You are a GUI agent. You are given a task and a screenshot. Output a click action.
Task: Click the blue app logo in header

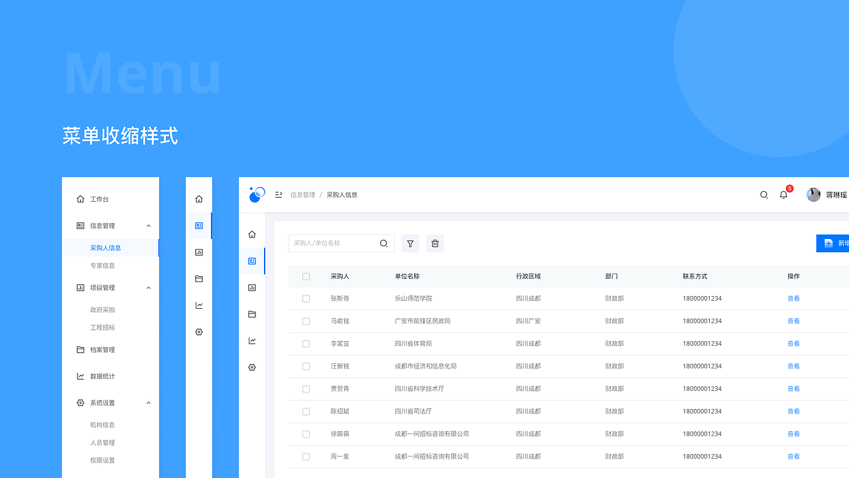coord(257,194)
